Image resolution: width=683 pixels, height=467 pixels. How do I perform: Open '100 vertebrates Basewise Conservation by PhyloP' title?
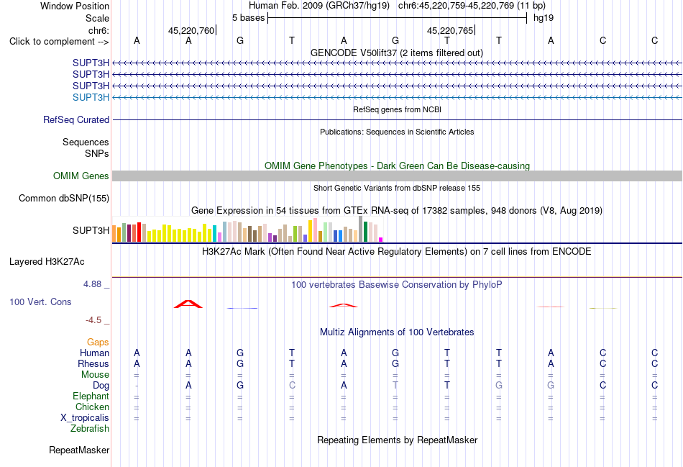397,285
